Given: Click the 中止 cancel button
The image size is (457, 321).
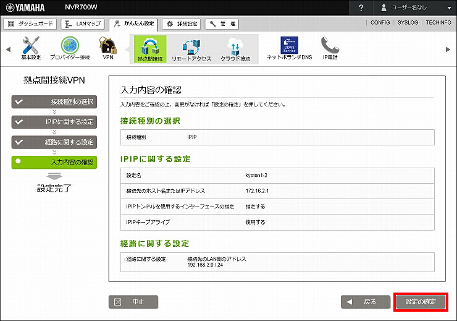Looking at the screenshot, I should click(x=133, y=302).
